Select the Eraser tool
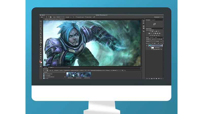The height and width of the screenshot is (114, 203). [x=41, y=41]
